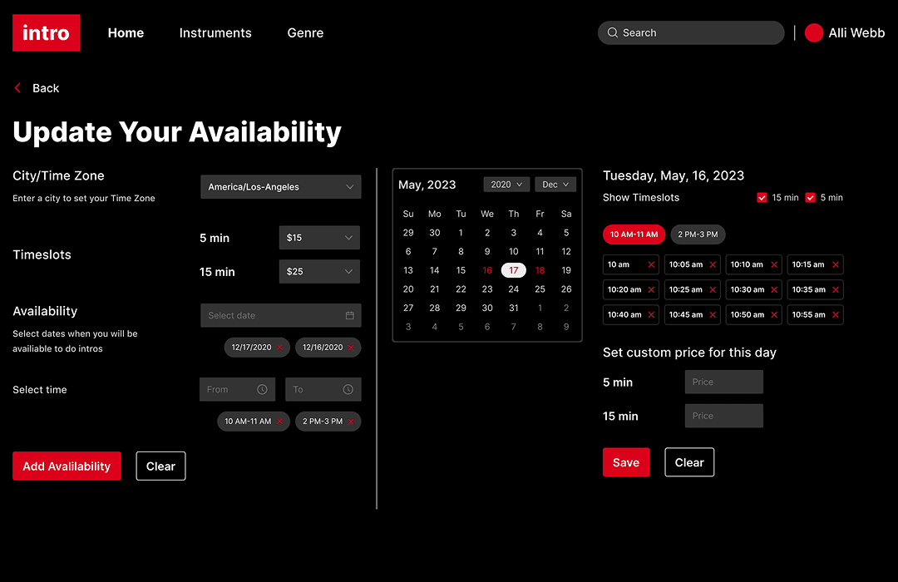The image size is (898, 582).
Task: Uncheck the 5 min timeslots checkbox
Action: pyautogui.click(x=810, y=197)
